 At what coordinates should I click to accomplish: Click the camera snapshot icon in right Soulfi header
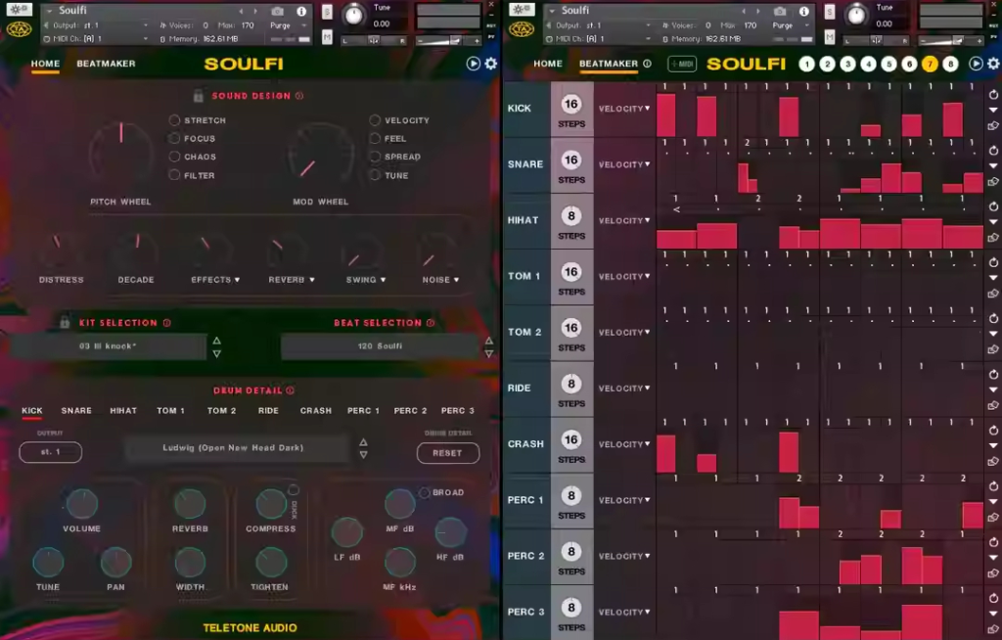click(x=780, y=11)
